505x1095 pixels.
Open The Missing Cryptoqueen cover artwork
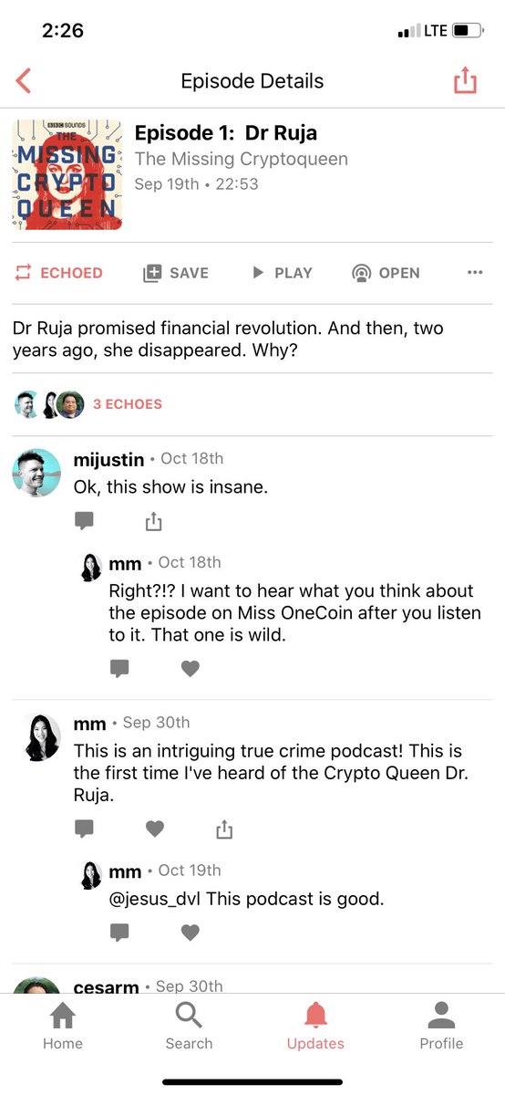pos(67,174)
